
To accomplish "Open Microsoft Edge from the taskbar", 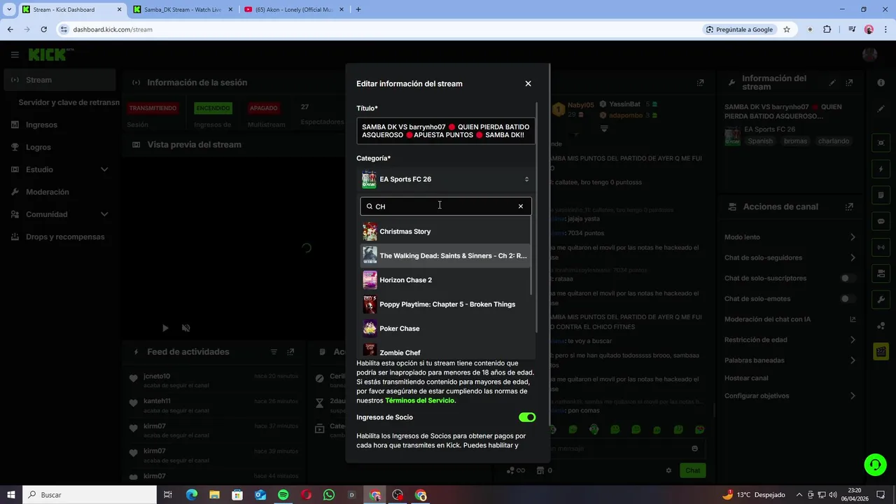I will coord(192,495).
